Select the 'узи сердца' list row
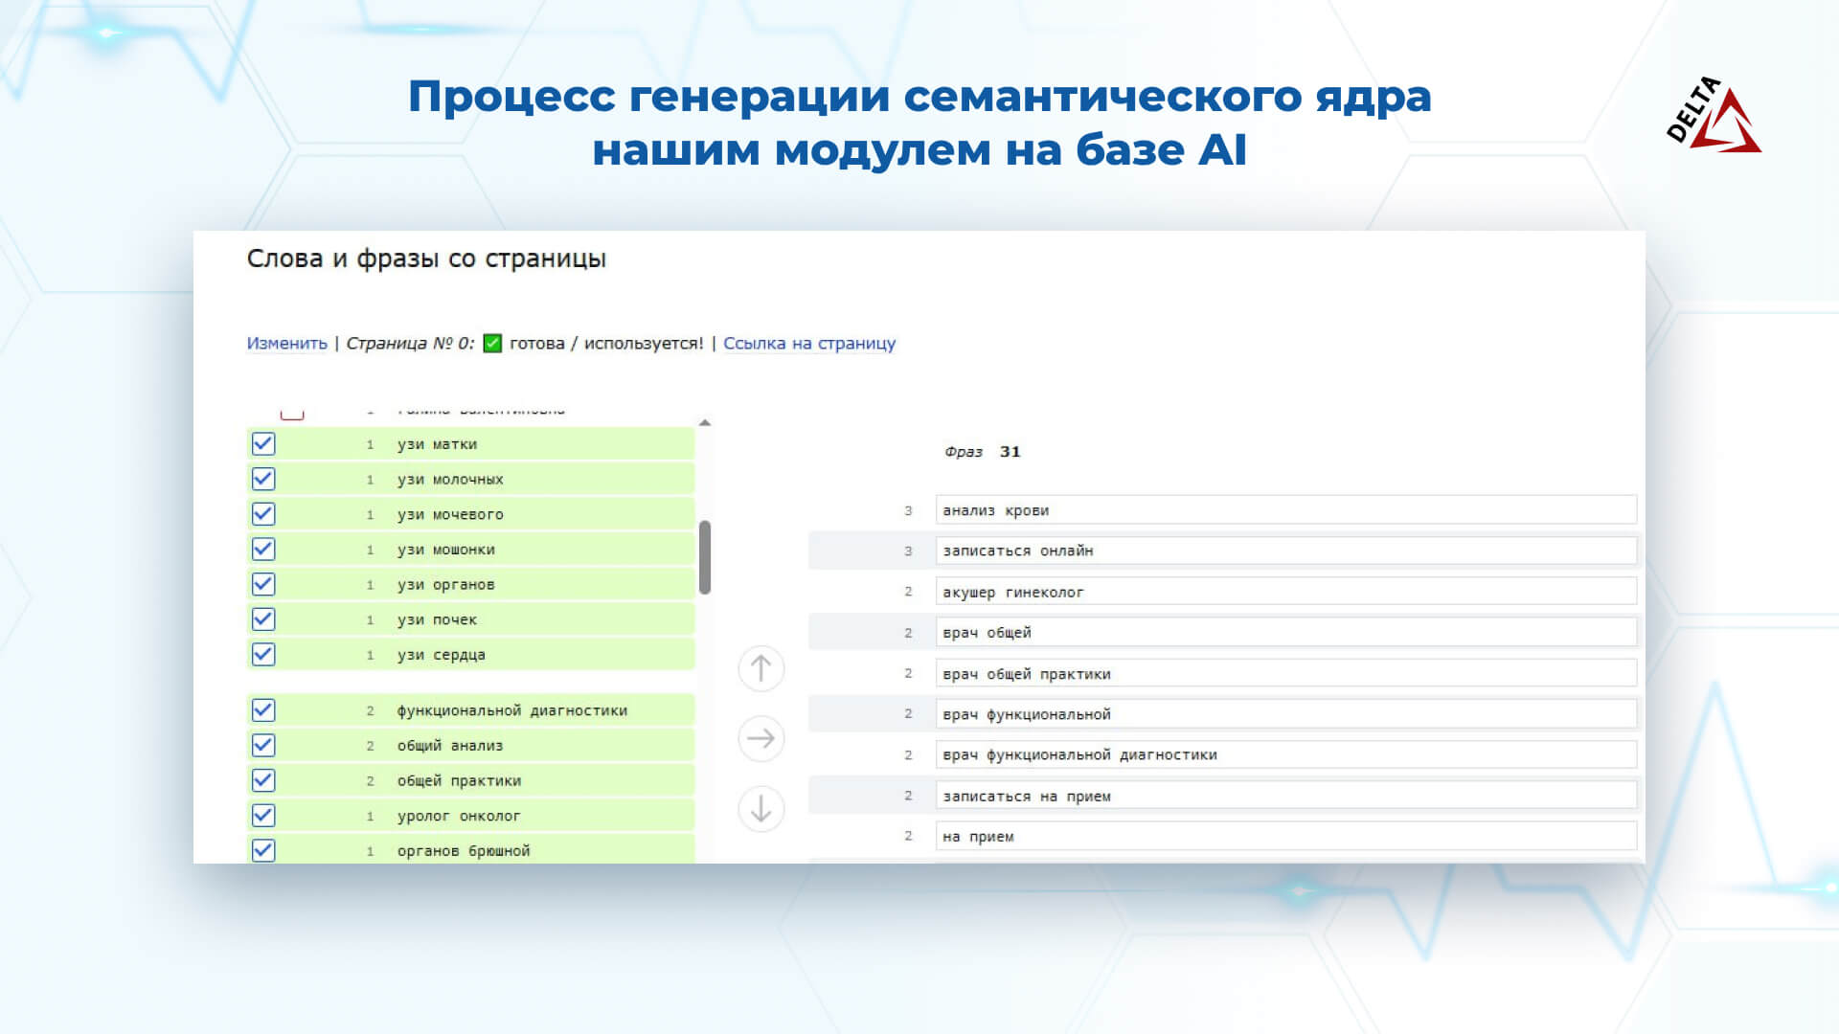1839x1034 pixels. [x=470, y=655]
